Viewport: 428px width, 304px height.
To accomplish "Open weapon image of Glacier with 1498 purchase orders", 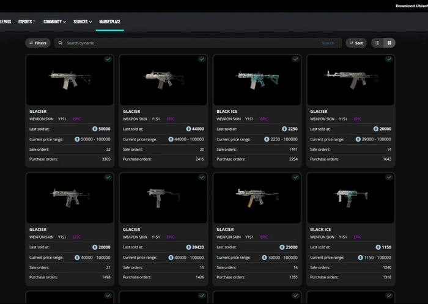I will click(x=70, y=198).
